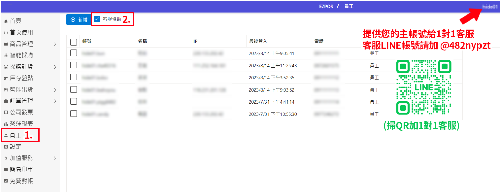Select the row logged in at 下午10:55:30
The width and height of the screenshot is (500, 193).
(x=74, y=114)
